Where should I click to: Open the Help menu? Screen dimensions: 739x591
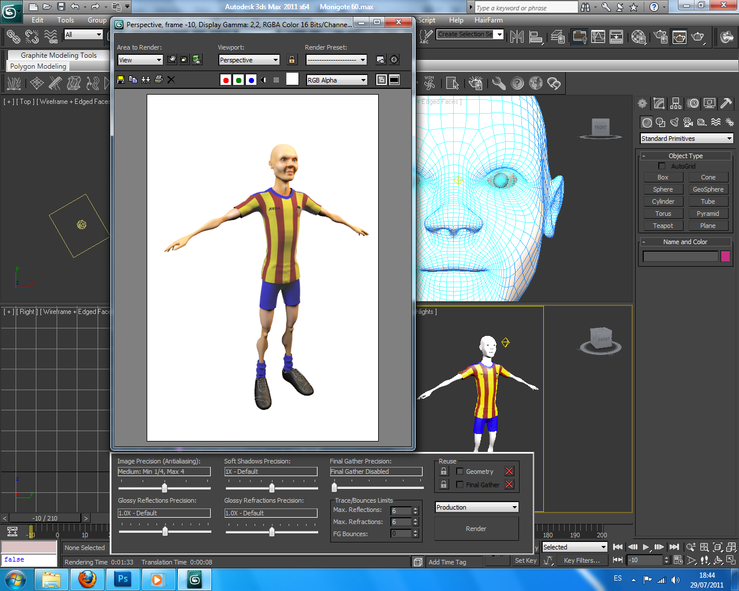click(x=456, y=20)
